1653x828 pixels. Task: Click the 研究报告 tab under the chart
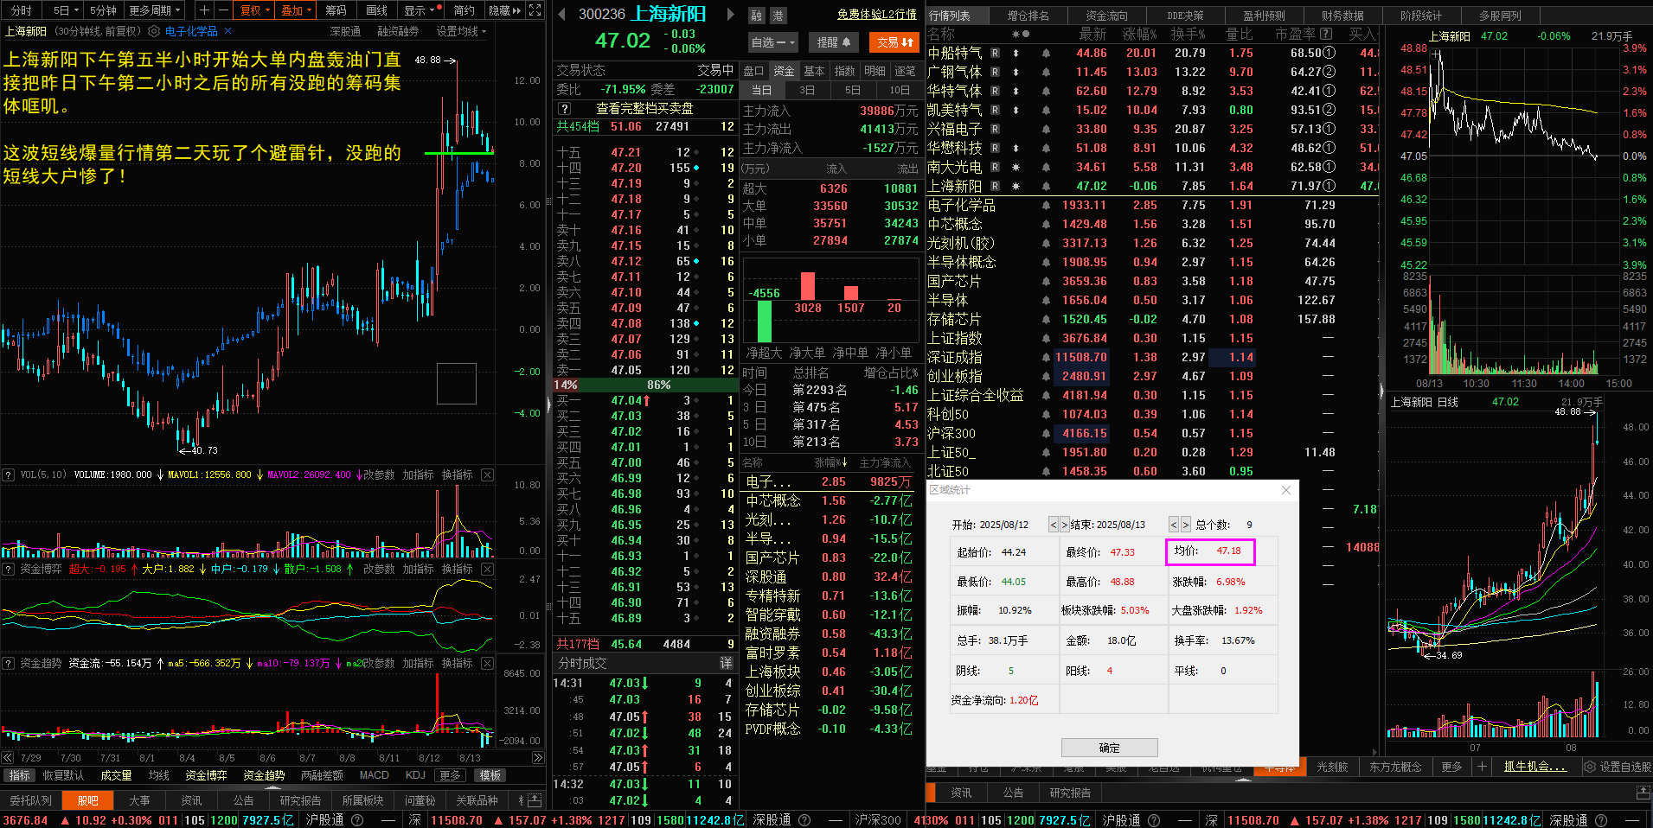[300, 800]
